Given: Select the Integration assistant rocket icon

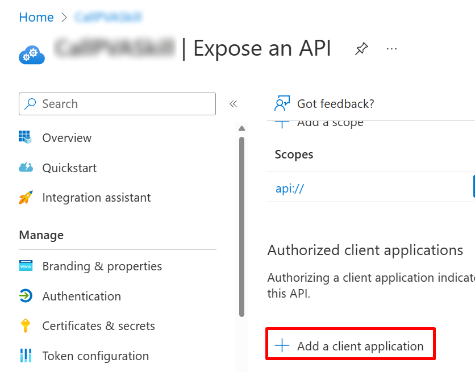Looking at the screenshot, I should (27, 197).
